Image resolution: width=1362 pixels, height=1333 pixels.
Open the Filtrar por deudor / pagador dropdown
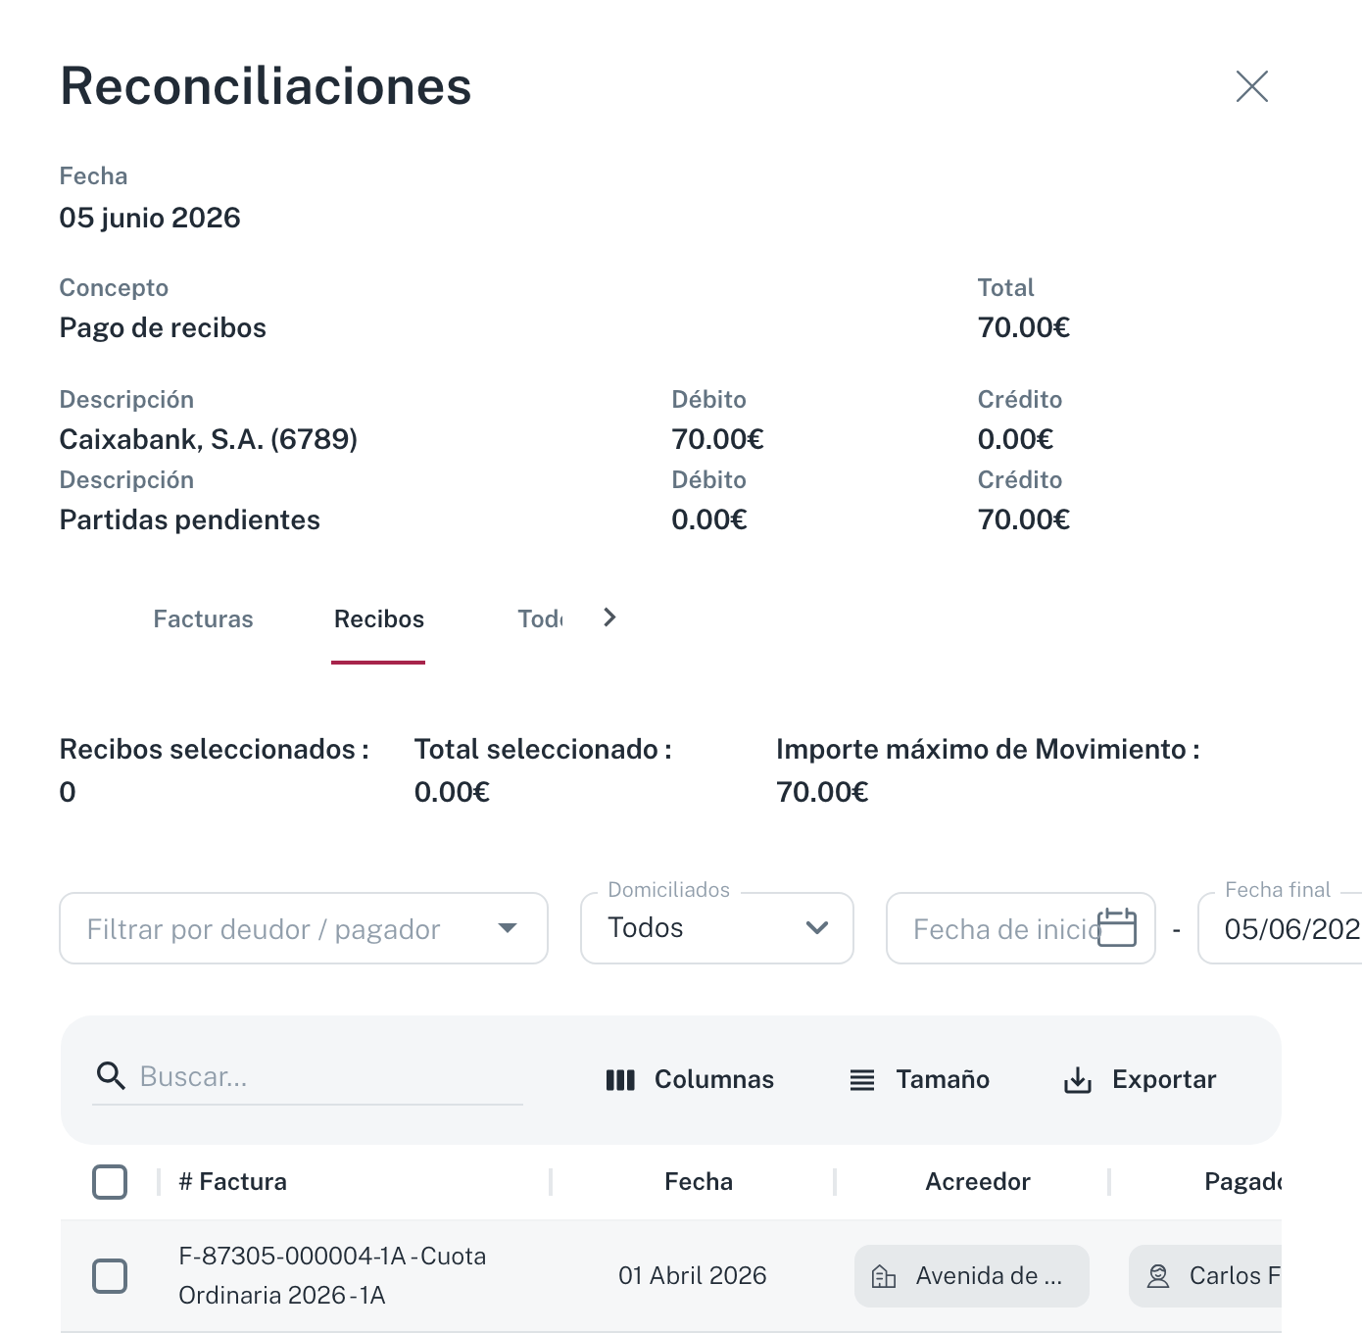304,928
